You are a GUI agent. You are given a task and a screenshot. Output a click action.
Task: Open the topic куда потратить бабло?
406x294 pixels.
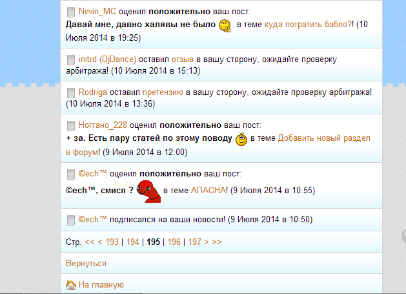(308, 25)
